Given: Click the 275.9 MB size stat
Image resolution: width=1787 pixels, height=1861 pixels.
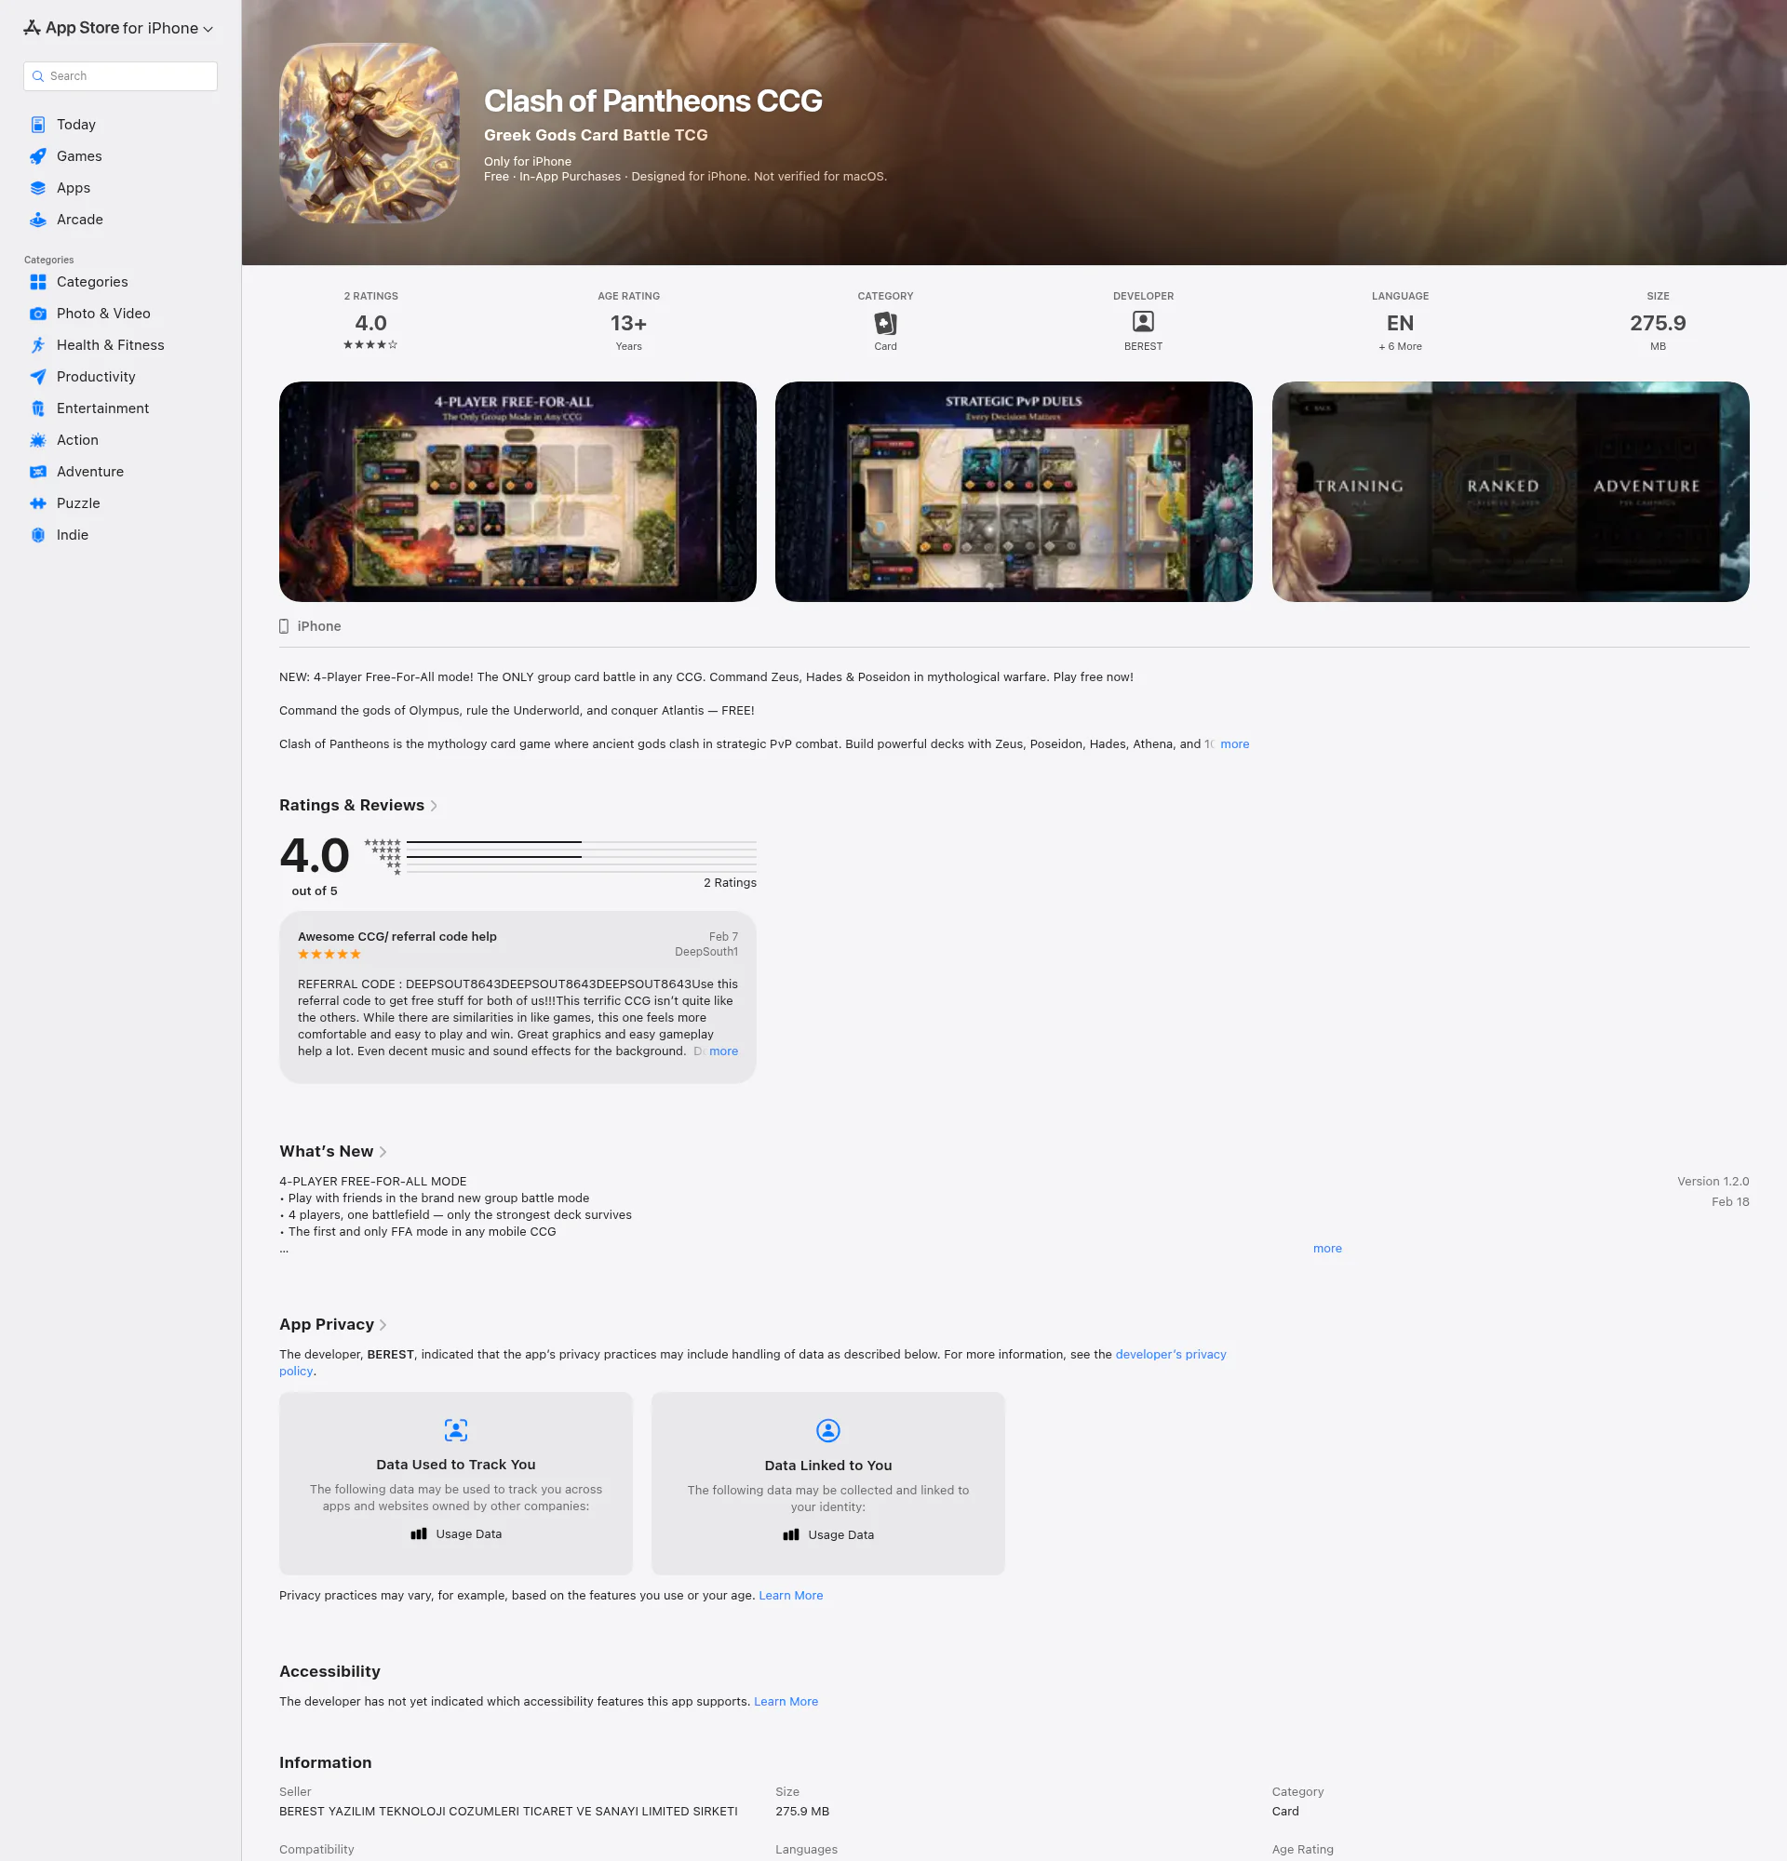Looking at the screenshot, I should tap(1658, 322).
